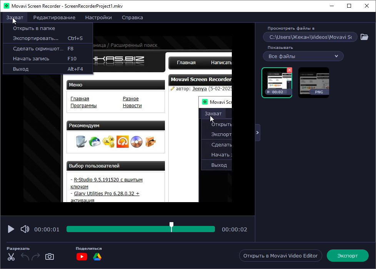Click the Movavi app icon in the title bar
This screenshot has height=269, width=376.
tap(7, 6)
